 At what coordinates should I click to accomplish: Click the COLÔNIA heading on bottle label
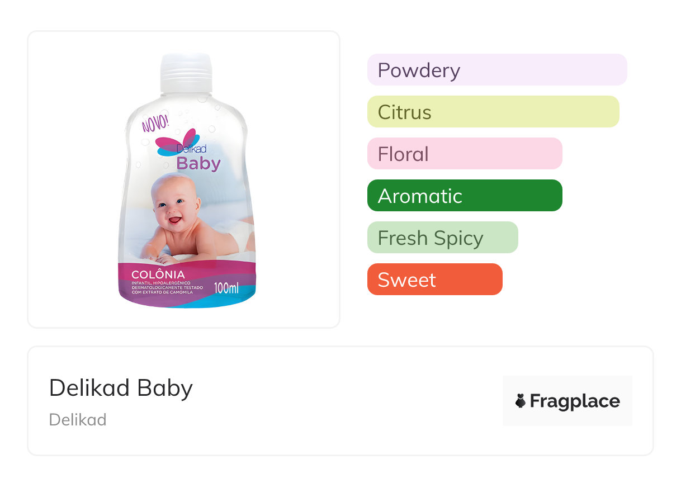point(158,274)
